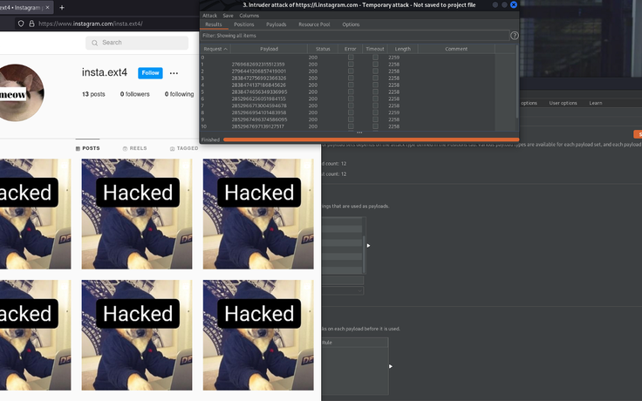The image size is (642, 401).
Task: Toggle Error checkbox for request 1
Action: click(351, 65)
